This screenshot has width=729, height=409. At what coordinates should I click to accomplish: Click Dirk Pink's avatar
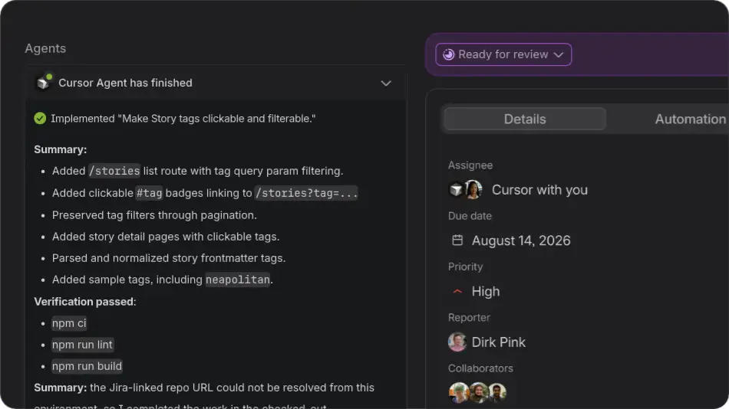click(457, 342)
